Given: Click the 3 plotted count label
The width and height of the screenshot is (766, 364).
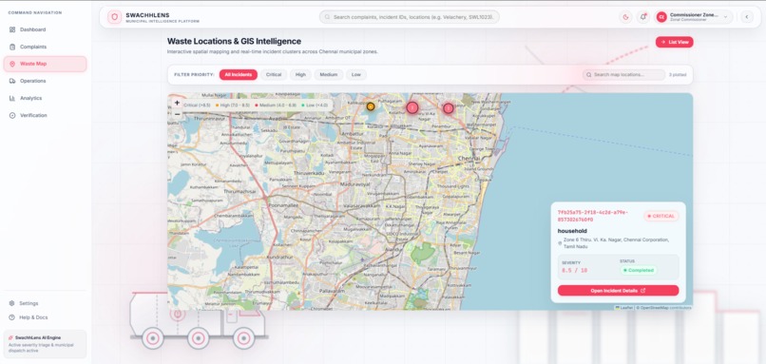Looking at the screenshot, I should tap(678, 75).
